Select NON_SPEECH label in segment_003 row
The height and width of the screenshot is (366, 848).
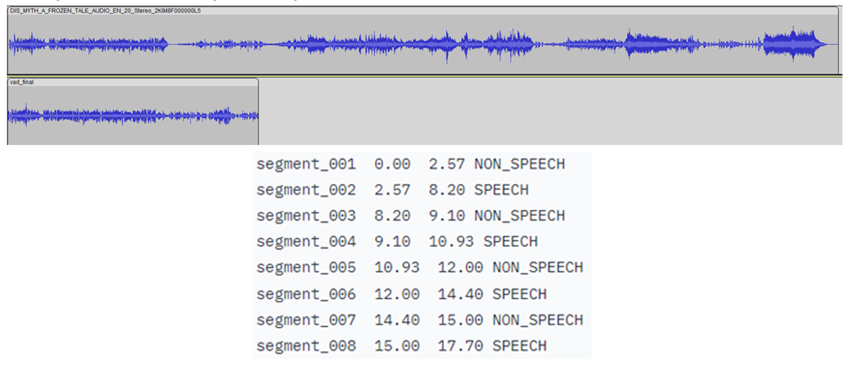(519, 216)
